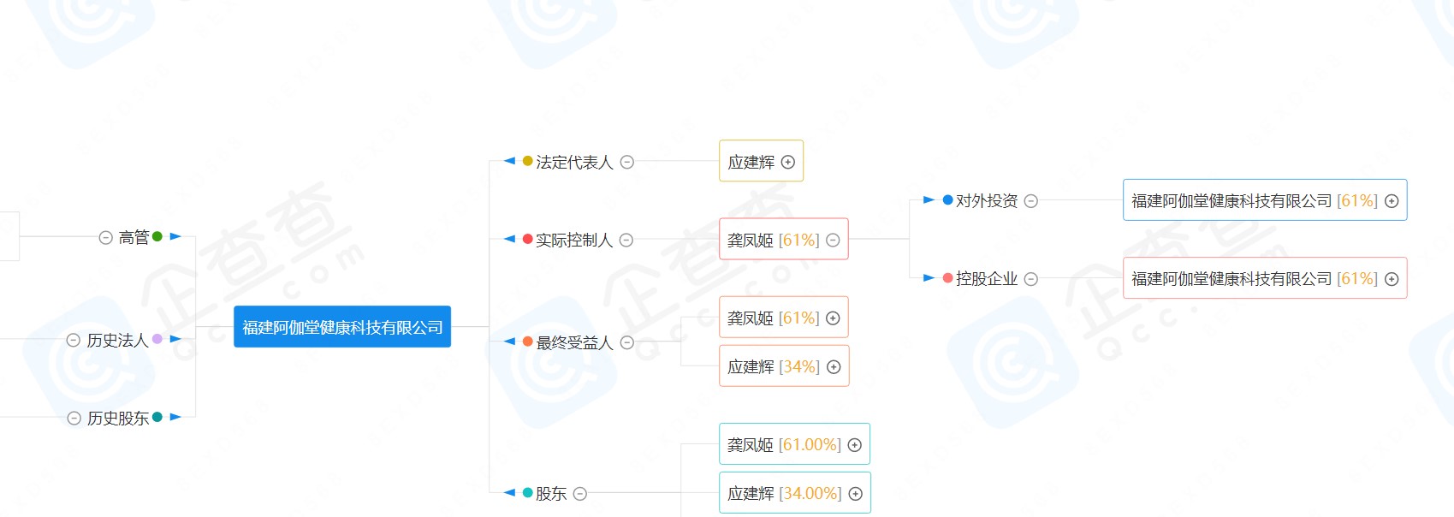Expand 应建辉 [34.00%] shareholder plus icon
Viewport: 1454px width, 517px height.
[x=855, y=494]
